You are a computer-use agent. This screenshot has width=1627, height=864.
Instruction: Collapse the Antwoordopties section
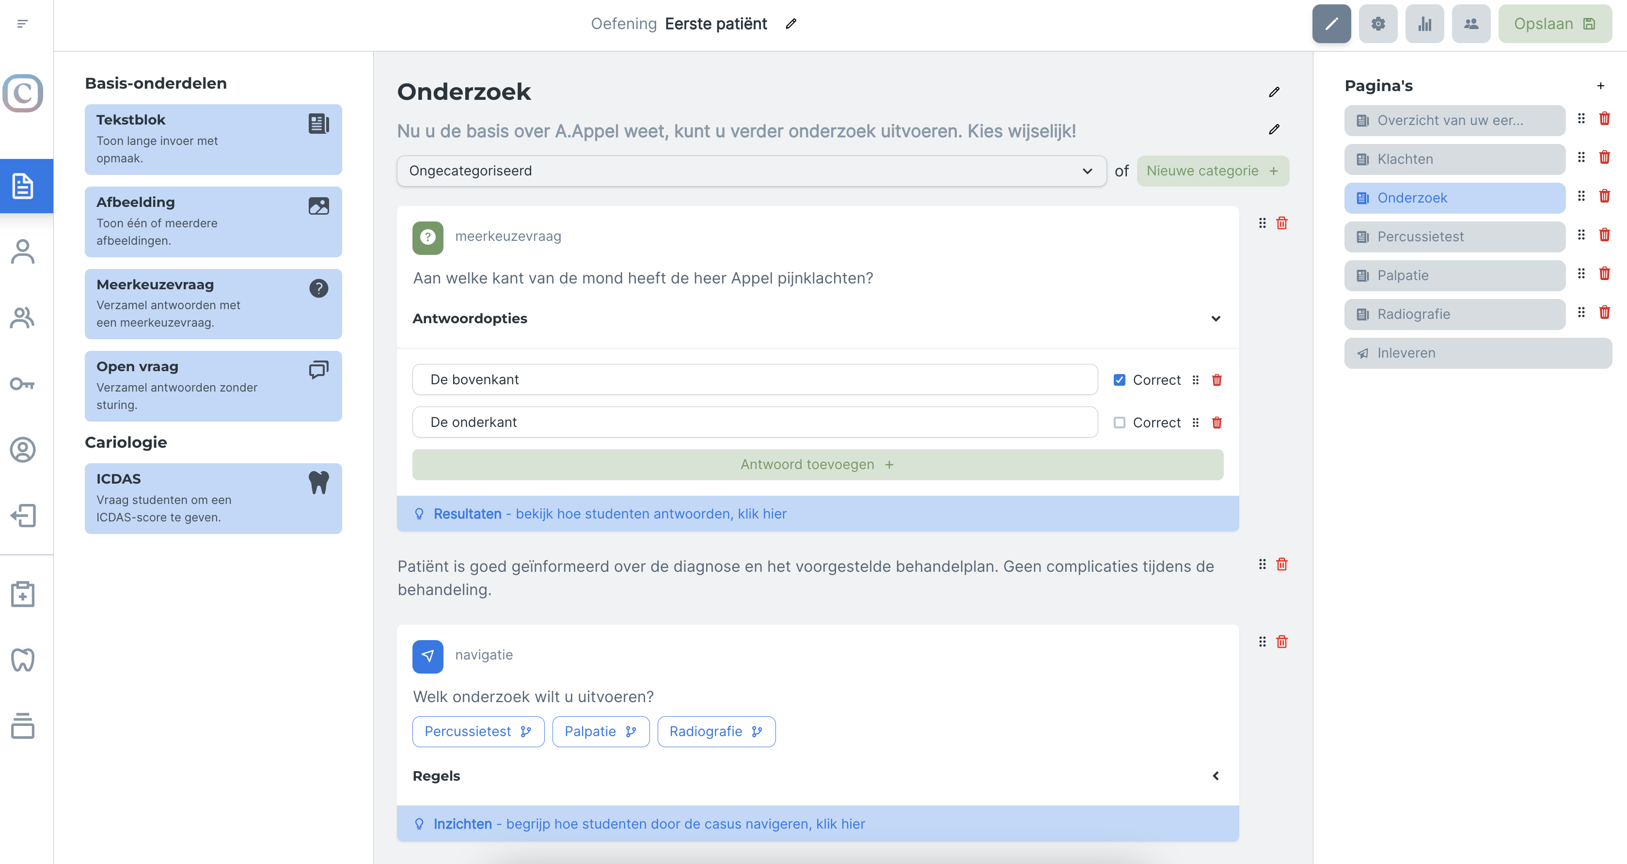[x=1215, y=318]
